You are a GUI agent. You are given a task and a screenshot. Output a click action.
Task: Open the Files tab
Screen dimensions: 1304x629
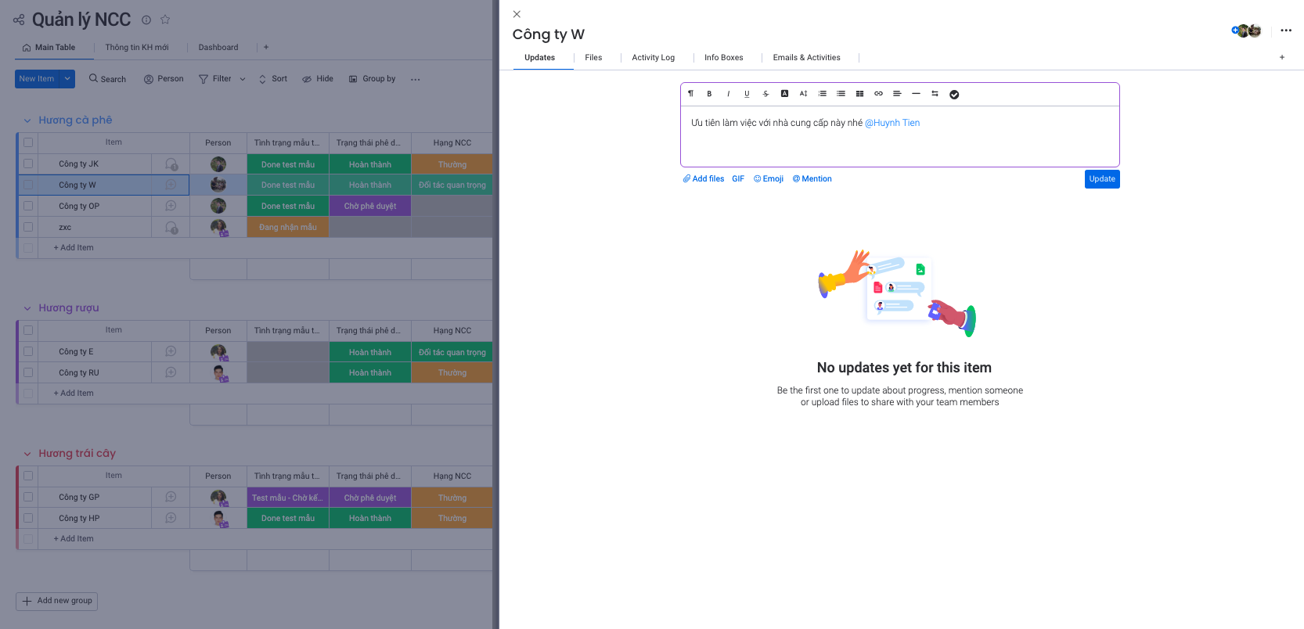click(x=593, y=58)
